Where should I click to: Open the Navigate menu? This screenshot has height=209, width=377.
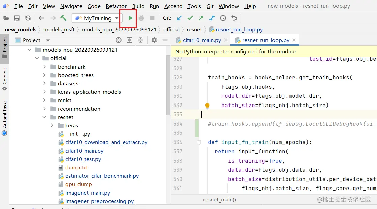[71, 6]
